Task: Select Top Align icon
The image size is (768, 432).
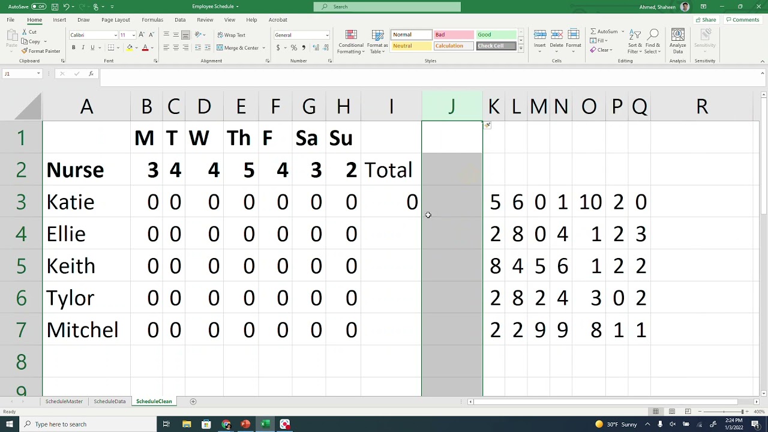Action: [166, 35]
